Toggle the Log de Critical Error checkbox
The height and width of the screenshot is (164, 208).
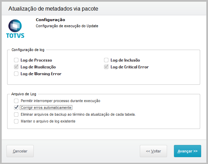[106, 67]
